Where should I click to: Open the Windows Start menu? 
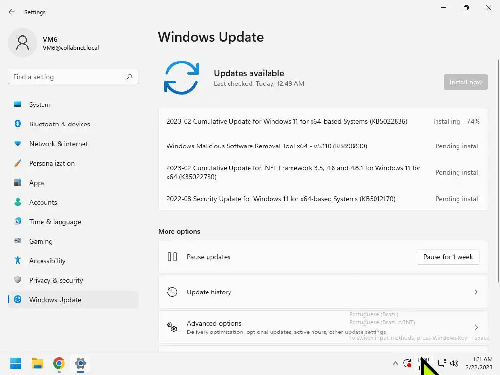16,363
